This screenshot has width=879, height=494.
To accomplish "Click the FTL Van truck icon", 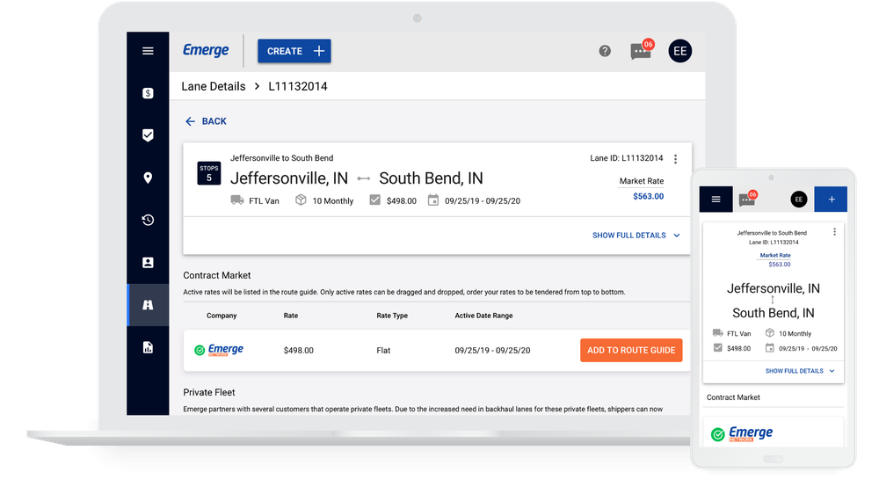I will click(237, 200).
